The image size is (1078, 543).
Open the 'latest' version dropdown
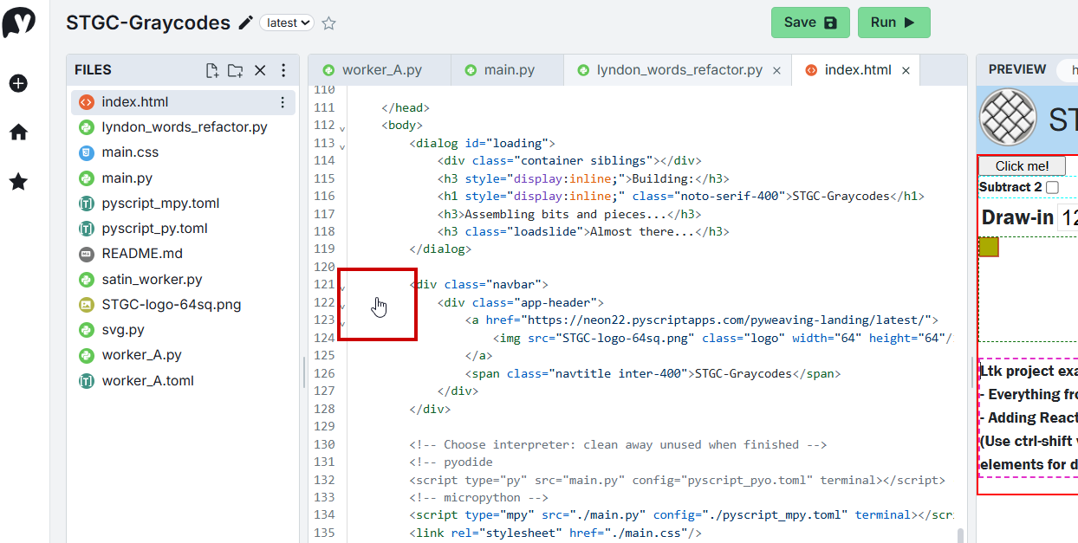coord(286,23)
